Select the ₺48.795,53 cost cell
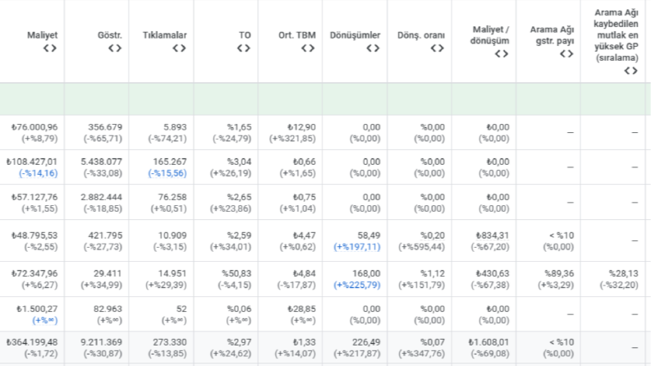This screenshot has width=651, height=366. (x=34, y=236)
